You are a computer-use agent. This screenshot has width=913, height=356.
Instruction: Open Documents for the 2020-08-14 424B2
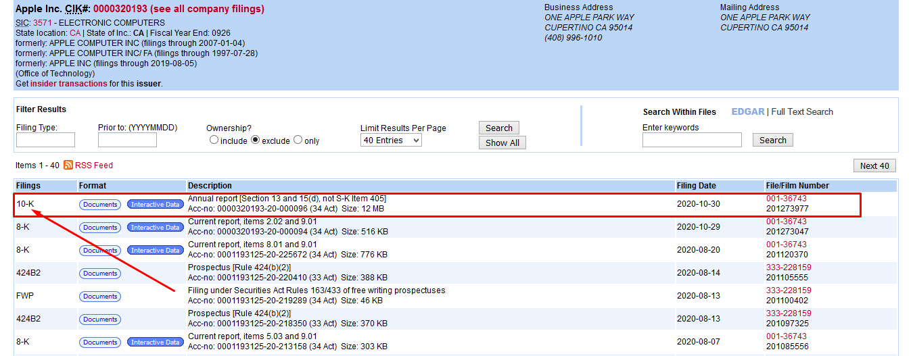coord(100,274)
